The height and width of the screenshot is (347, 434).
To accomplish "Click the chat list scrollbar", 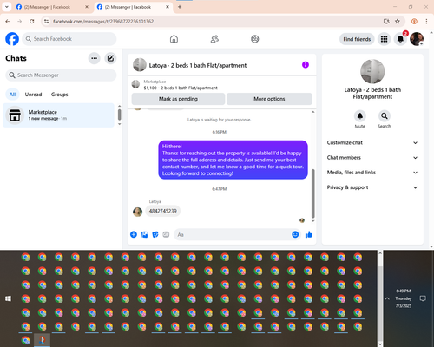I will tap(120, 115).
